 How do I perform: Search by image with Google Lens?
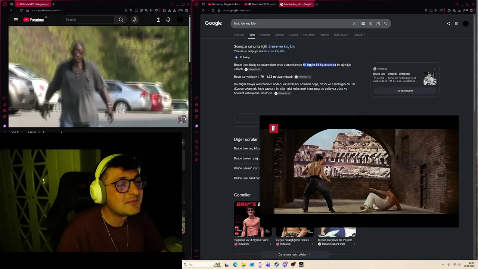pyautogui.click(x=378, y=24)
